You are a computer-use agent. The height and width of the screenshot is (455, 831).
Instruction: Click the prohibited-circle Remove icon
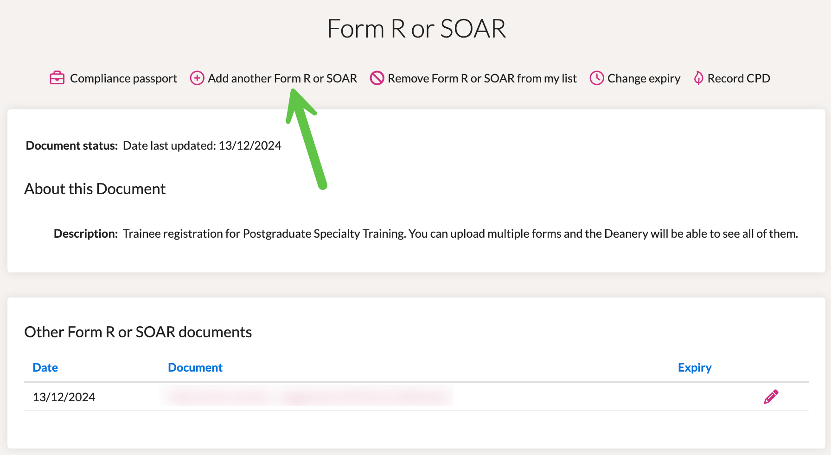(377, 78)
